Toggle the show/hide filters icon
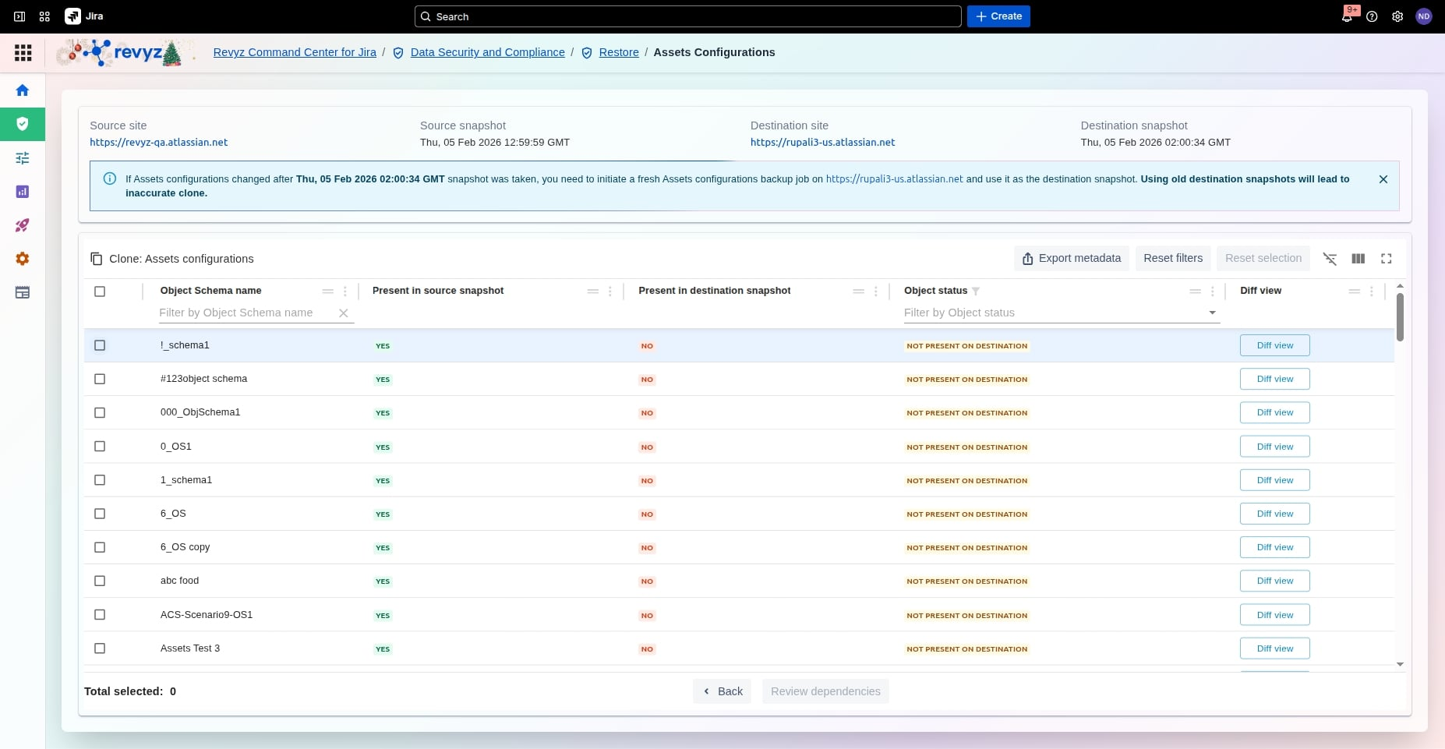The height and width of the screenshot is (749, 1445). tap(1330, 259)
